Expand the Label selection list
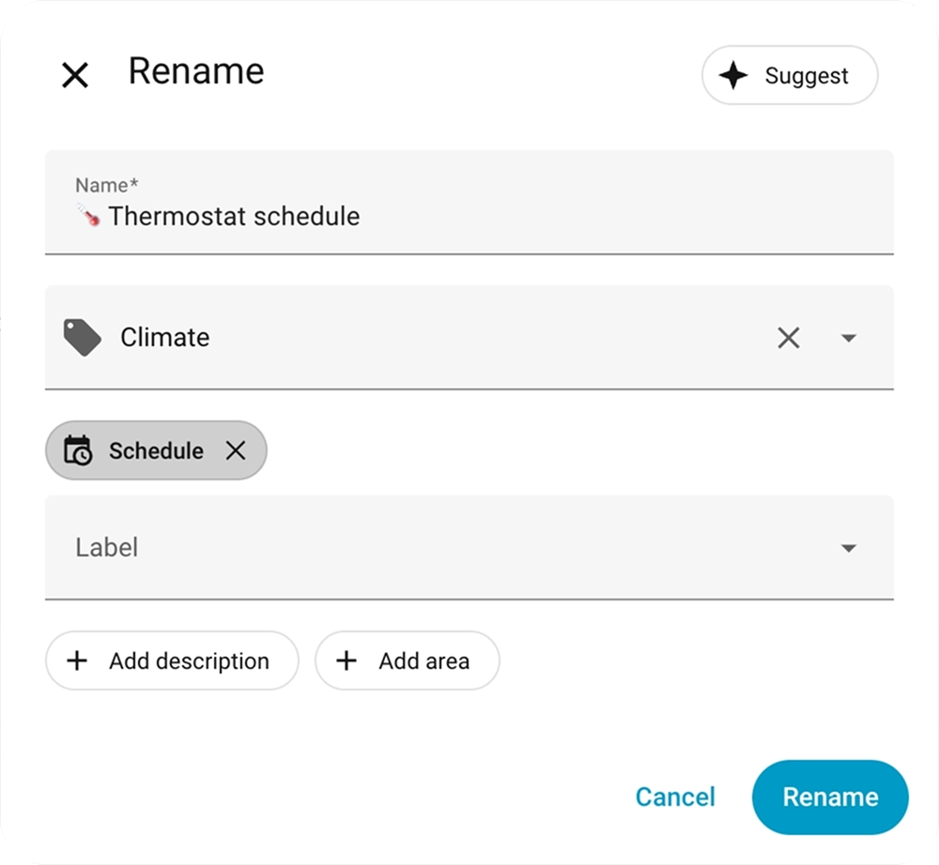This screenshot has width=939, height=865. 848,547
